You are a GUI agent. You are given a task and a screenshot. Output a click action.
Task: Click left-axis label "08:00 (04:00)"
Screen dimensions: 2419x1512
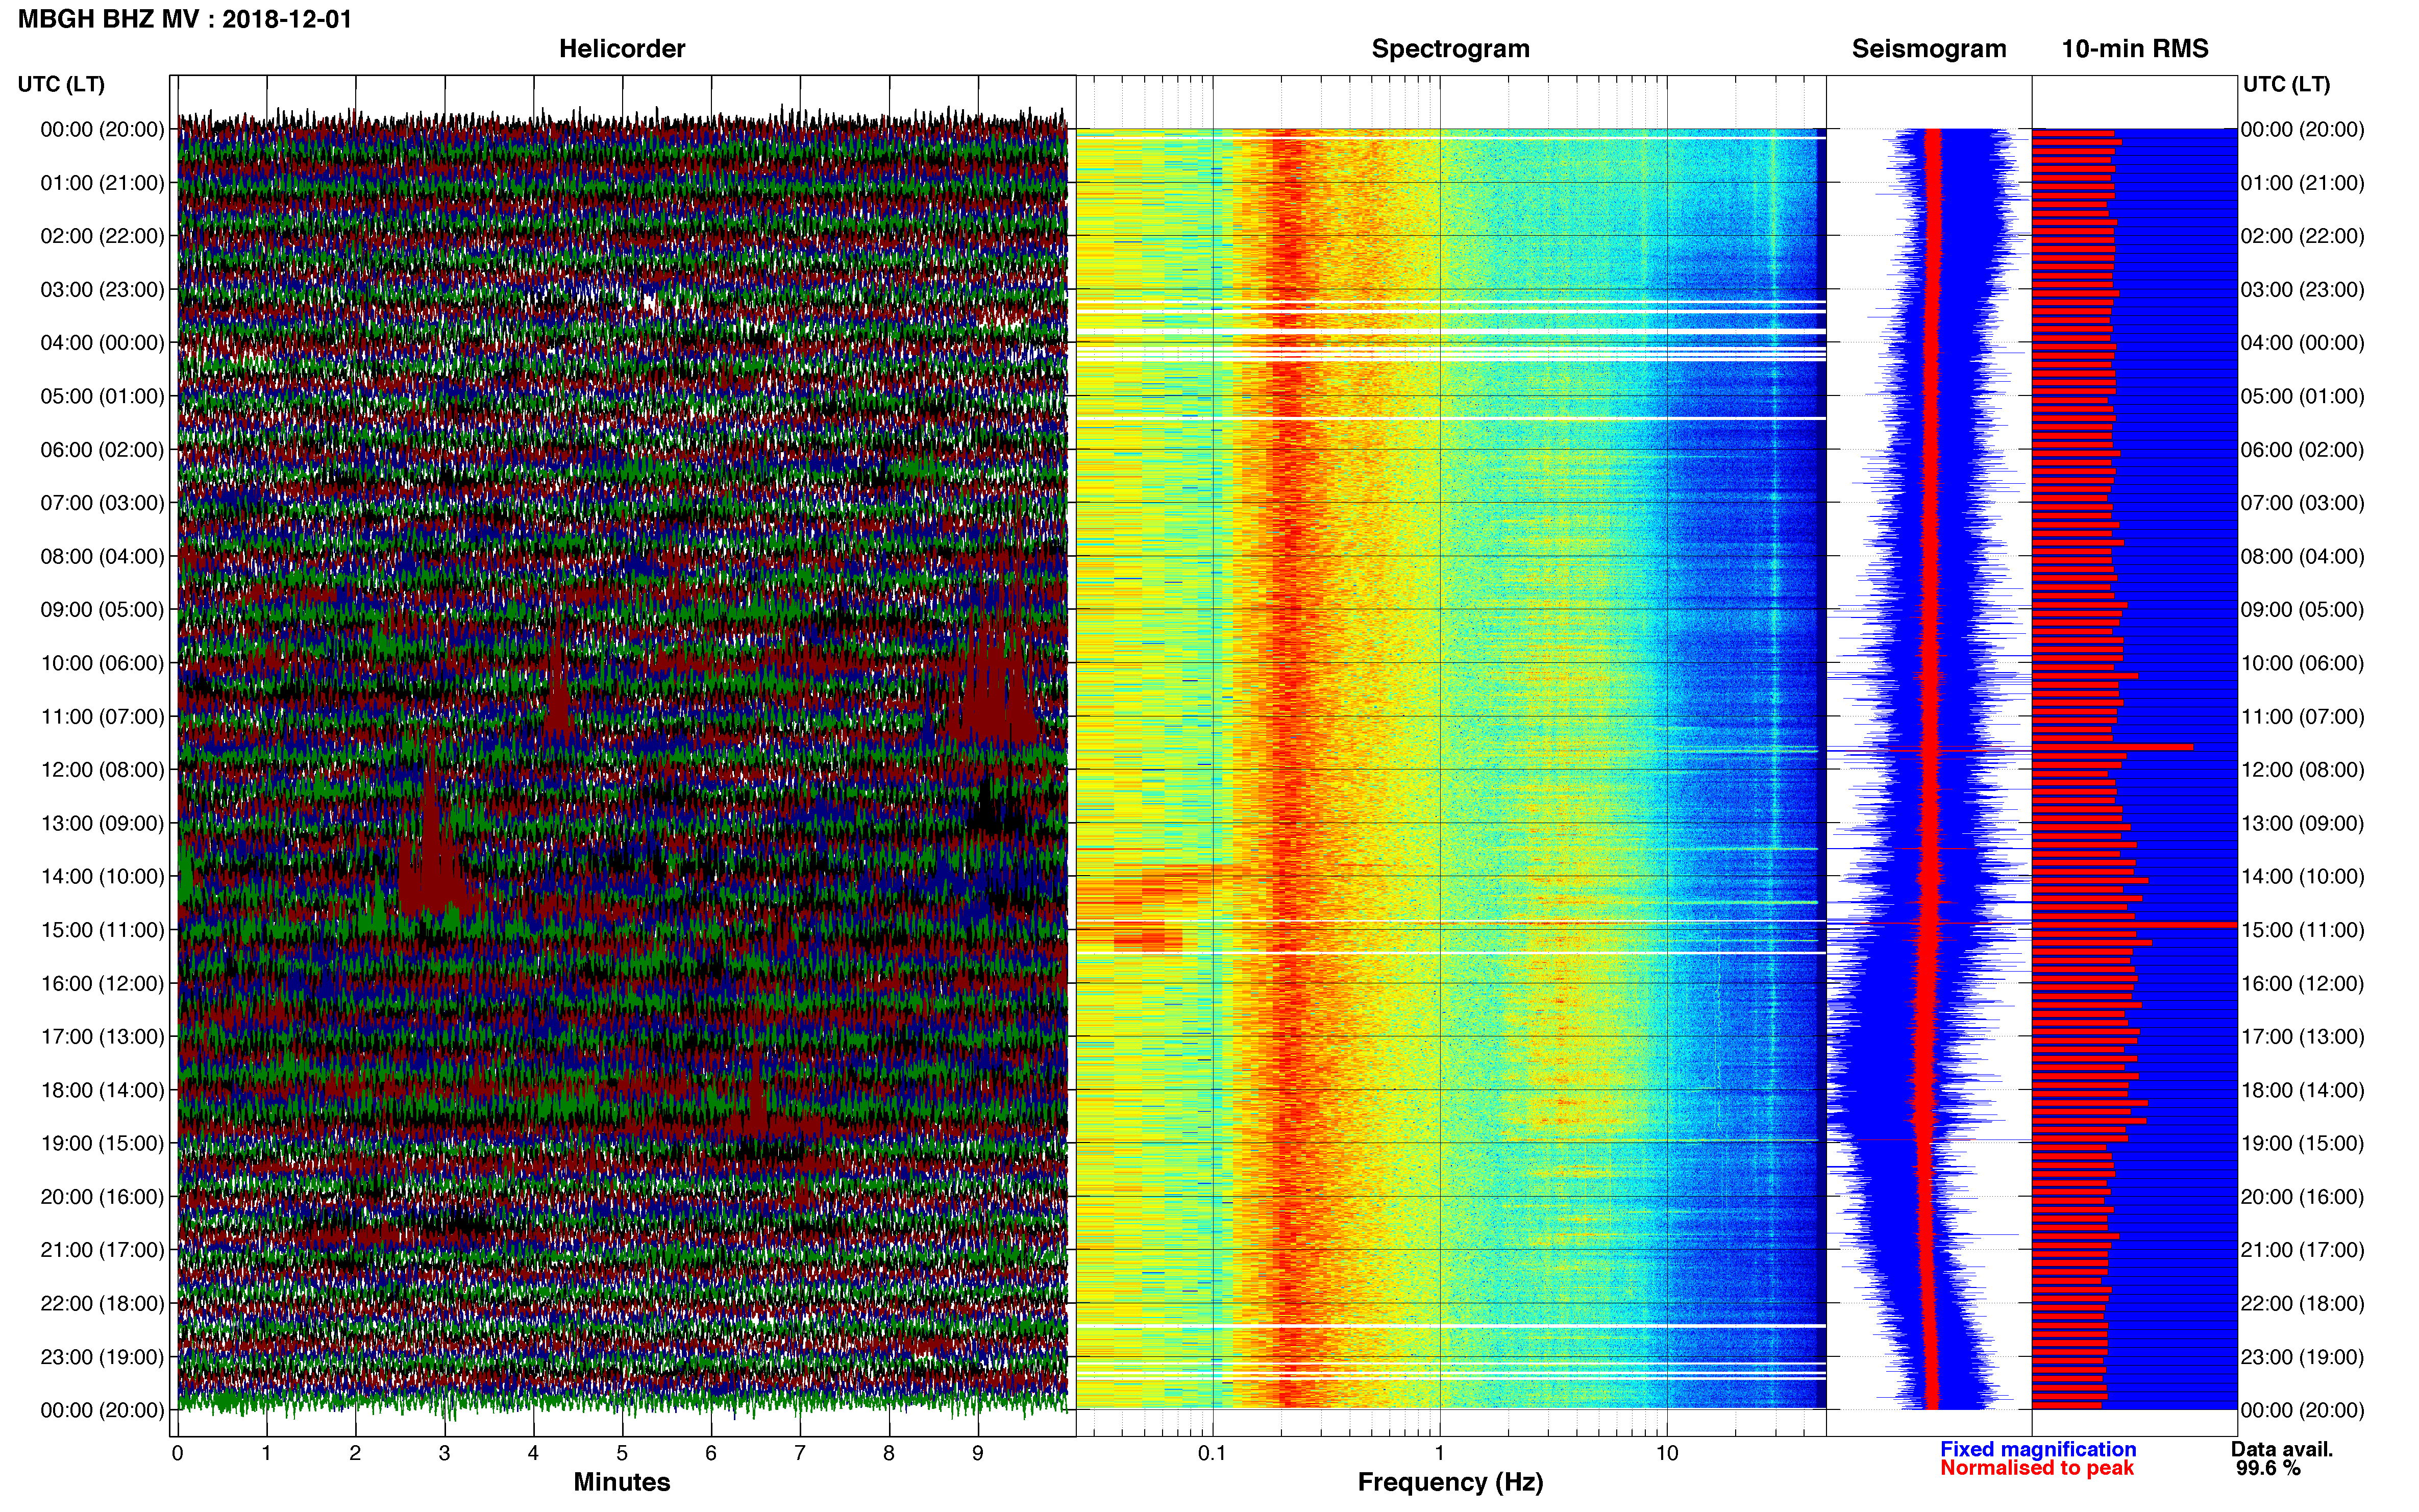point(102,556)
